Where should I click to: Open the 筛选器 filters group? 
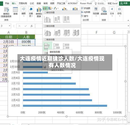[x=96, y=12]
